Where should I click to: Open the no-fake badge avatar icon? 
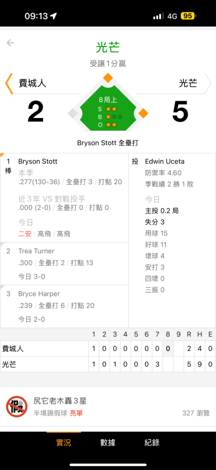(17, 407)
